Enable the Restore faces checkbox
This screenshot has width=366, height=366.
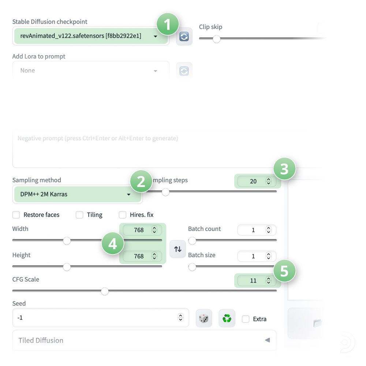pyautogui.click(x=16, y=215)
